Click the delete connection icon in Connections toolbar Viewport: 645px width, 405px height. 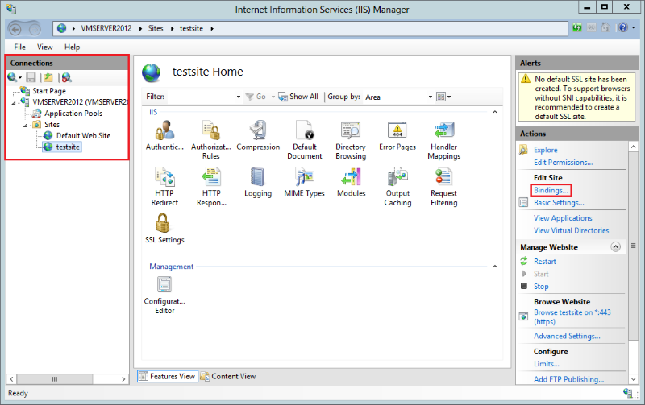tap(67, 77)
